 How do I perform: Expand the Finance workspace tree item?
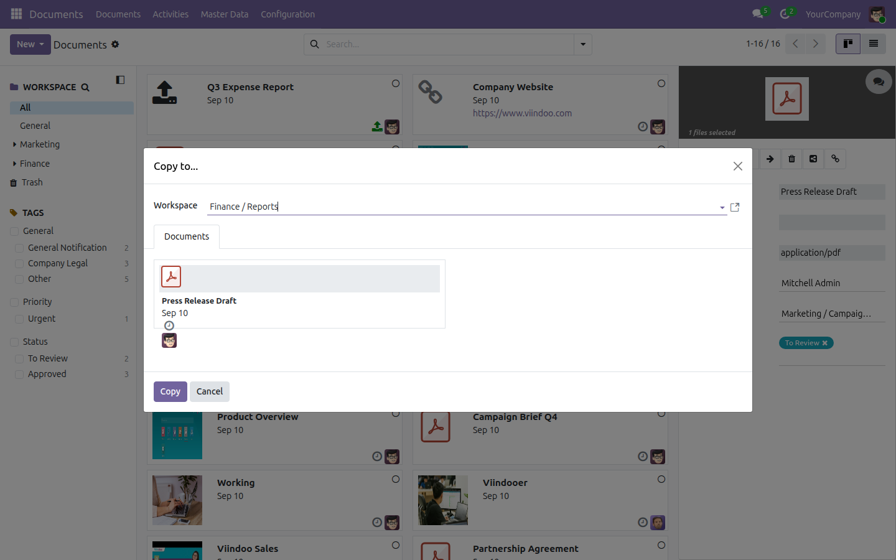tap(15, 164)
